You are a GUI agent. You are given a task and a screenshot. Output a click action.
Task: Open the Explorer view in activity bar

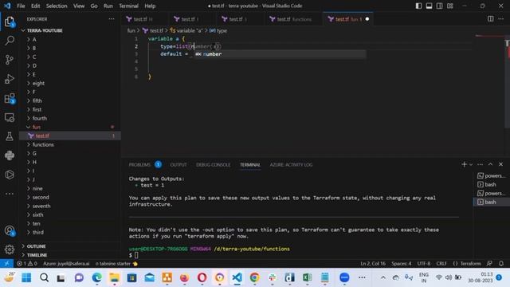[x=10, y=22]
